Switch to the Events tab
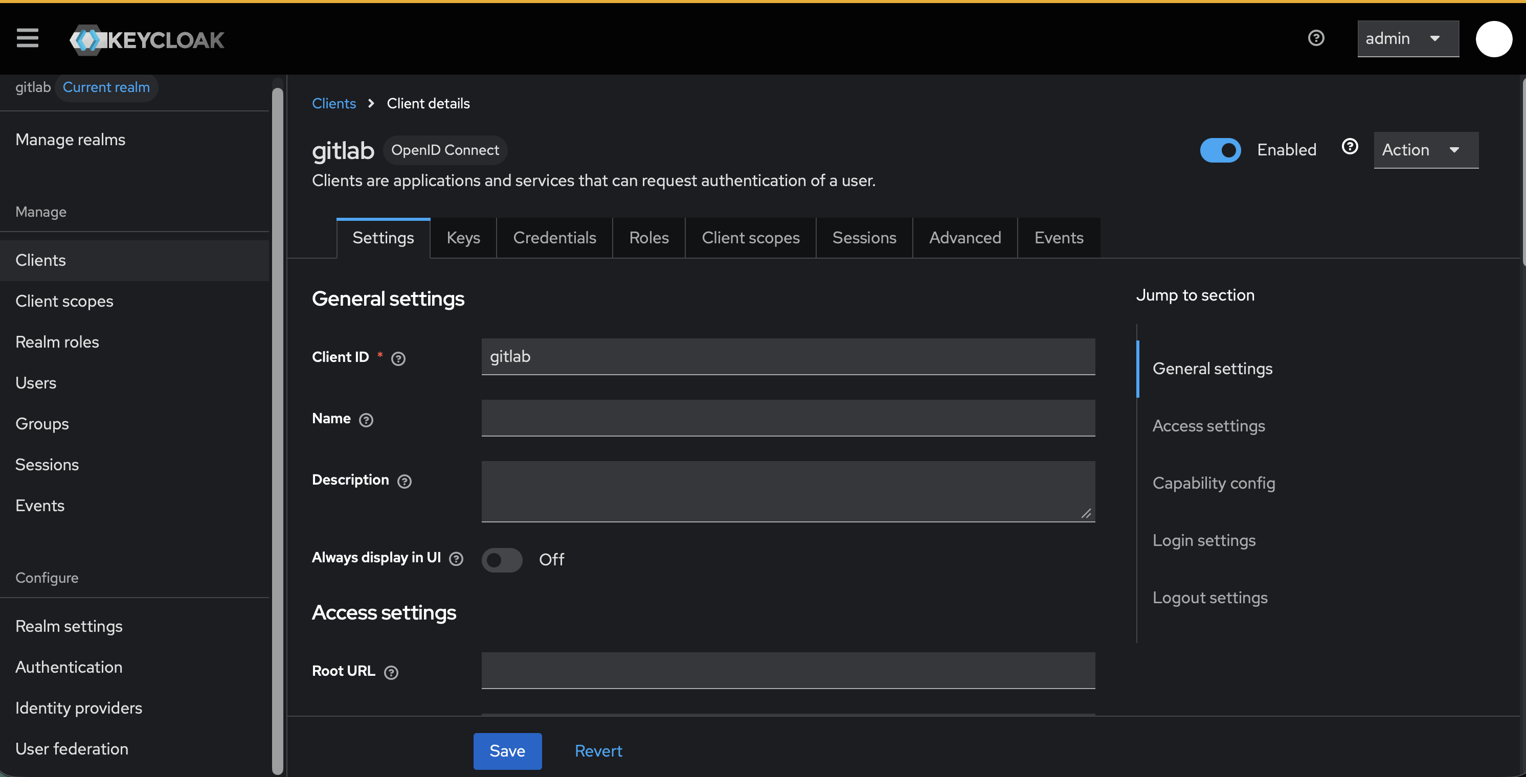The image size is (1526, 777). (x=1059, y=238)
